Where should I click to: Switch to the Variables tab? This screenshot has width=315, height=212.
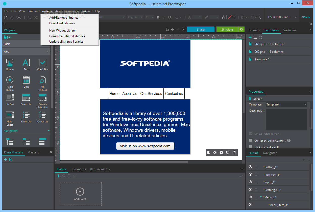click(290, 30)
